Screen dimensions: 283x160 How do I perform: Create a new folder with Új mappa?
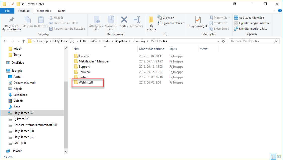[151, 24]
